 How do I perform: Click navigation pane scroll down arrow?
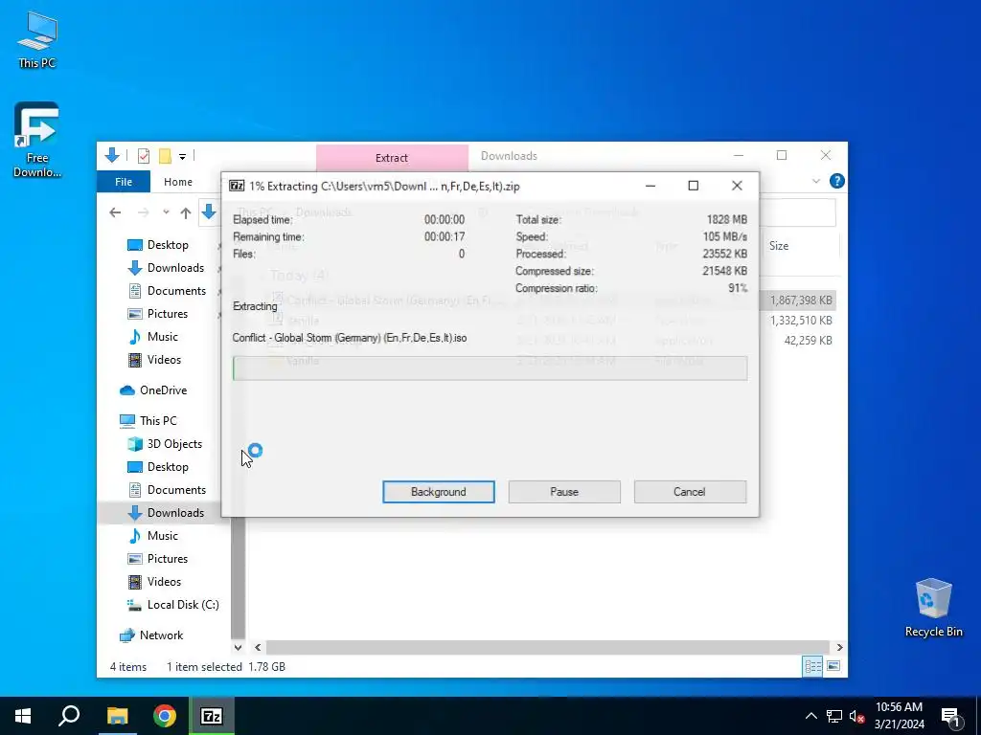click(x=238, y=648)
